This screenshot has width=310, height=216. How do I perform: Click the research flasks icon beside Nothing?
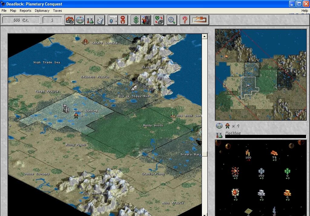(219, 135)
